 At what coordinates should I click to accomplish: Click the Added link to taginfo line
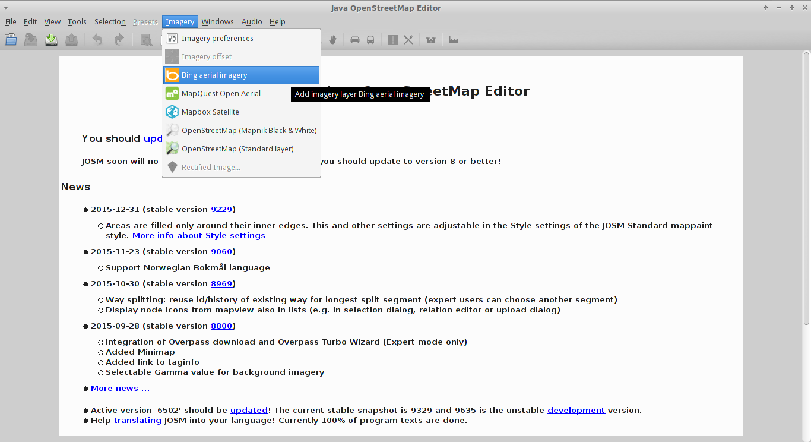pos(153,362)
